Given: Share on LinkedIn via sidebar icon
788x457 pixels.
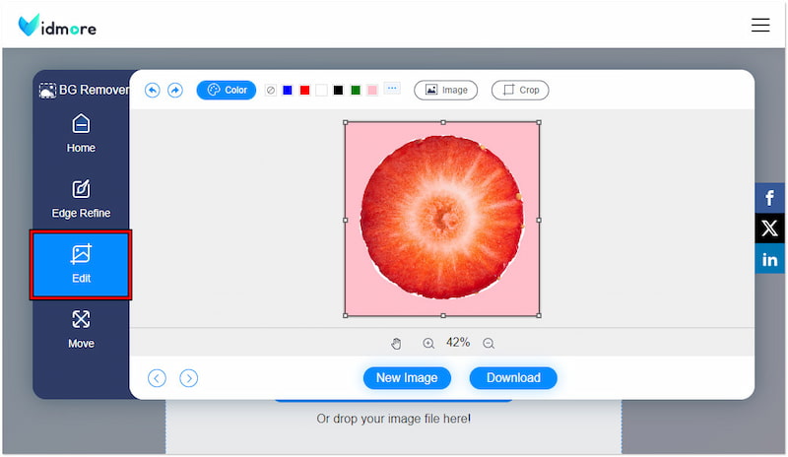Looking at the screenshot, I should point(769,259).
